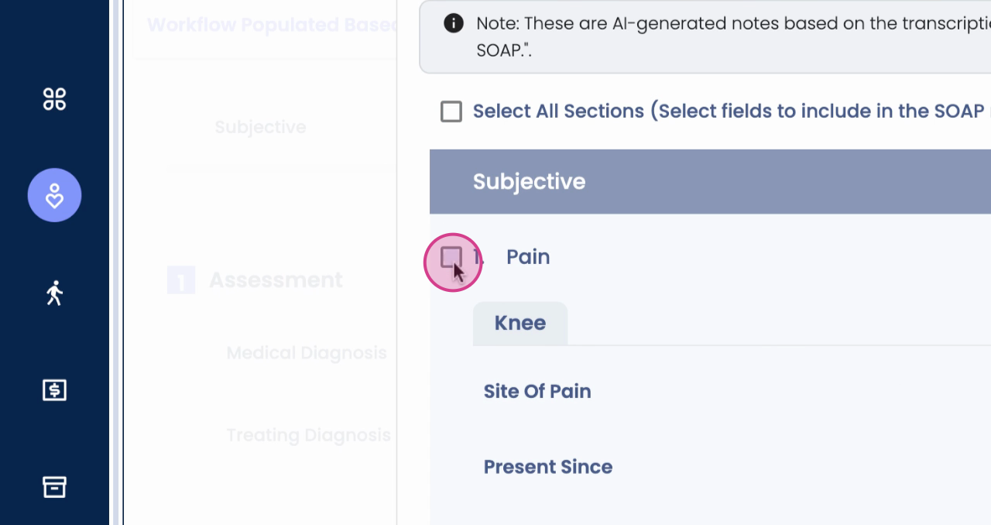This screenshot has height=525, width=991.
Task: Open the billing dollar sidebar icon
Action: pos(54,390)
